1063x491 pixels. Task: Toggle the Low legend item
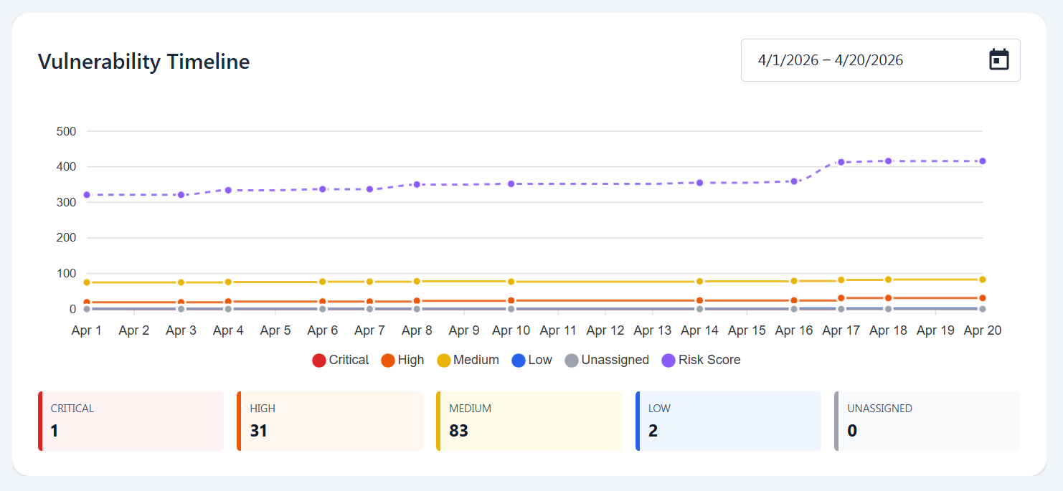pos(531,360)
